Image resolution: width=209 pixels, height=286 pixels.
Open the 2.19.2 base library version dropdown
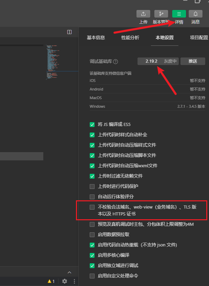[158, 61]
